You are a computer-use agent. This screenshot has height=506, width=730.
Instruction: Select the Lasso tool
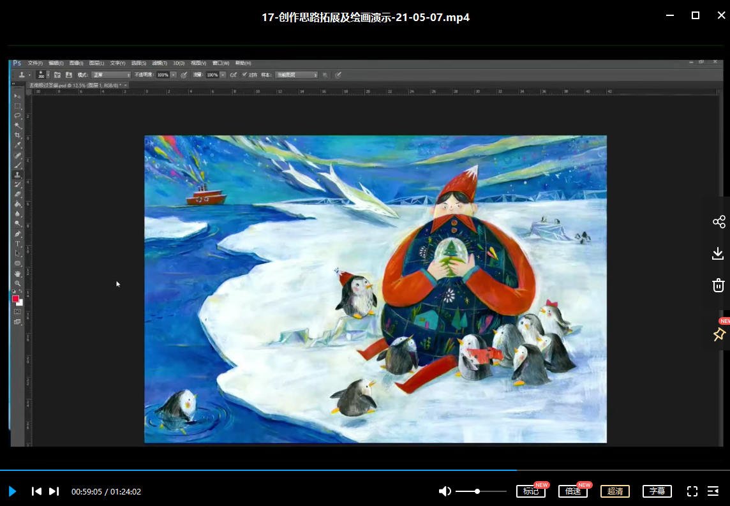[18, 113]
